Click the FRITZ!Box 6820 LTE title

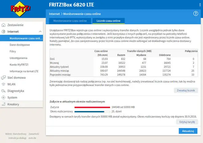pos(71,5)
